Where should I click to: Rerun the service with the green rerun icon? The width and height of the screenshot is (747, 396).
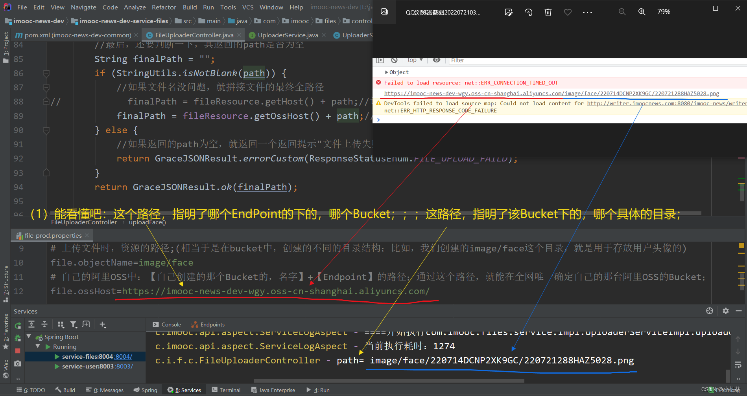(x=18, y=325)
